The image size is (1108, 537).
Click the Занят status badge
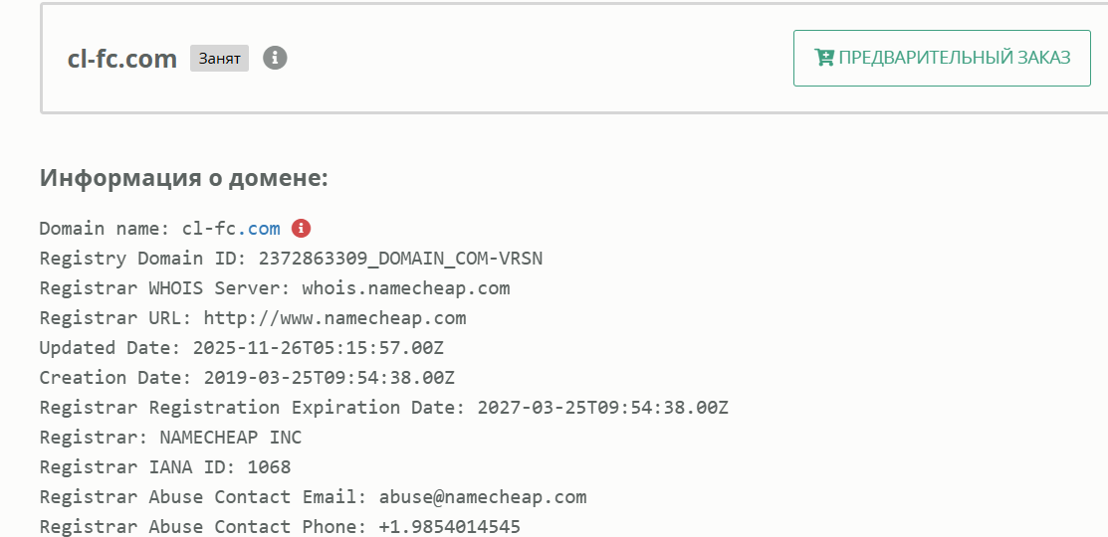tap(219, 59)
